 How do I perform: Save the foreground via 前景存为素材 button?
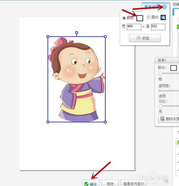pyautogui.click(x=134, y=183)
